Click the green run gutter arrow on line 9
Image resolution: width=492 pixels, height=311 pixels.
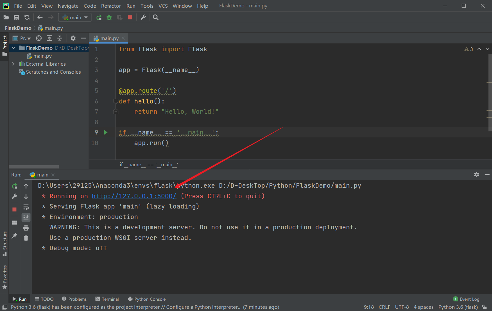pyautogui.click(x=105, y=132)
